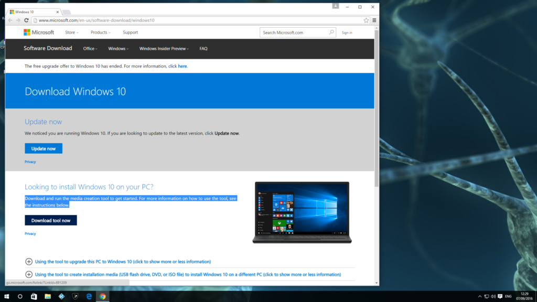This screenshot has height=302, width=537.
Task: Open the network tray icon
Action: tap(486, 297)
